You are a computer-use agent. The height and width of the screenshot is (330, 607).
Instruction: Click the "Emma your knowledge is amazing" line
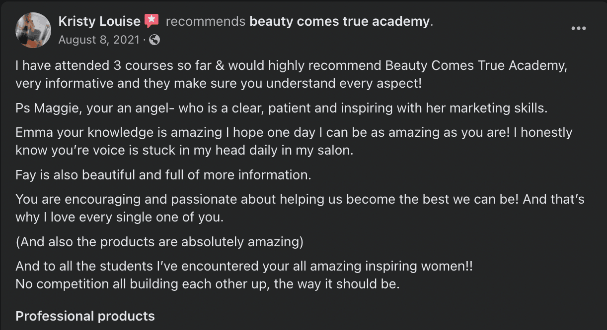point(294,133)
